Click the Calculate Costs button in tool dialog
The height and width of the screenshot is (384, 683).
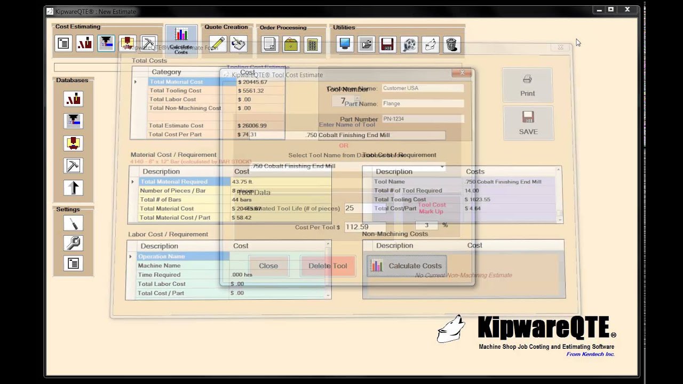[407, 266]
